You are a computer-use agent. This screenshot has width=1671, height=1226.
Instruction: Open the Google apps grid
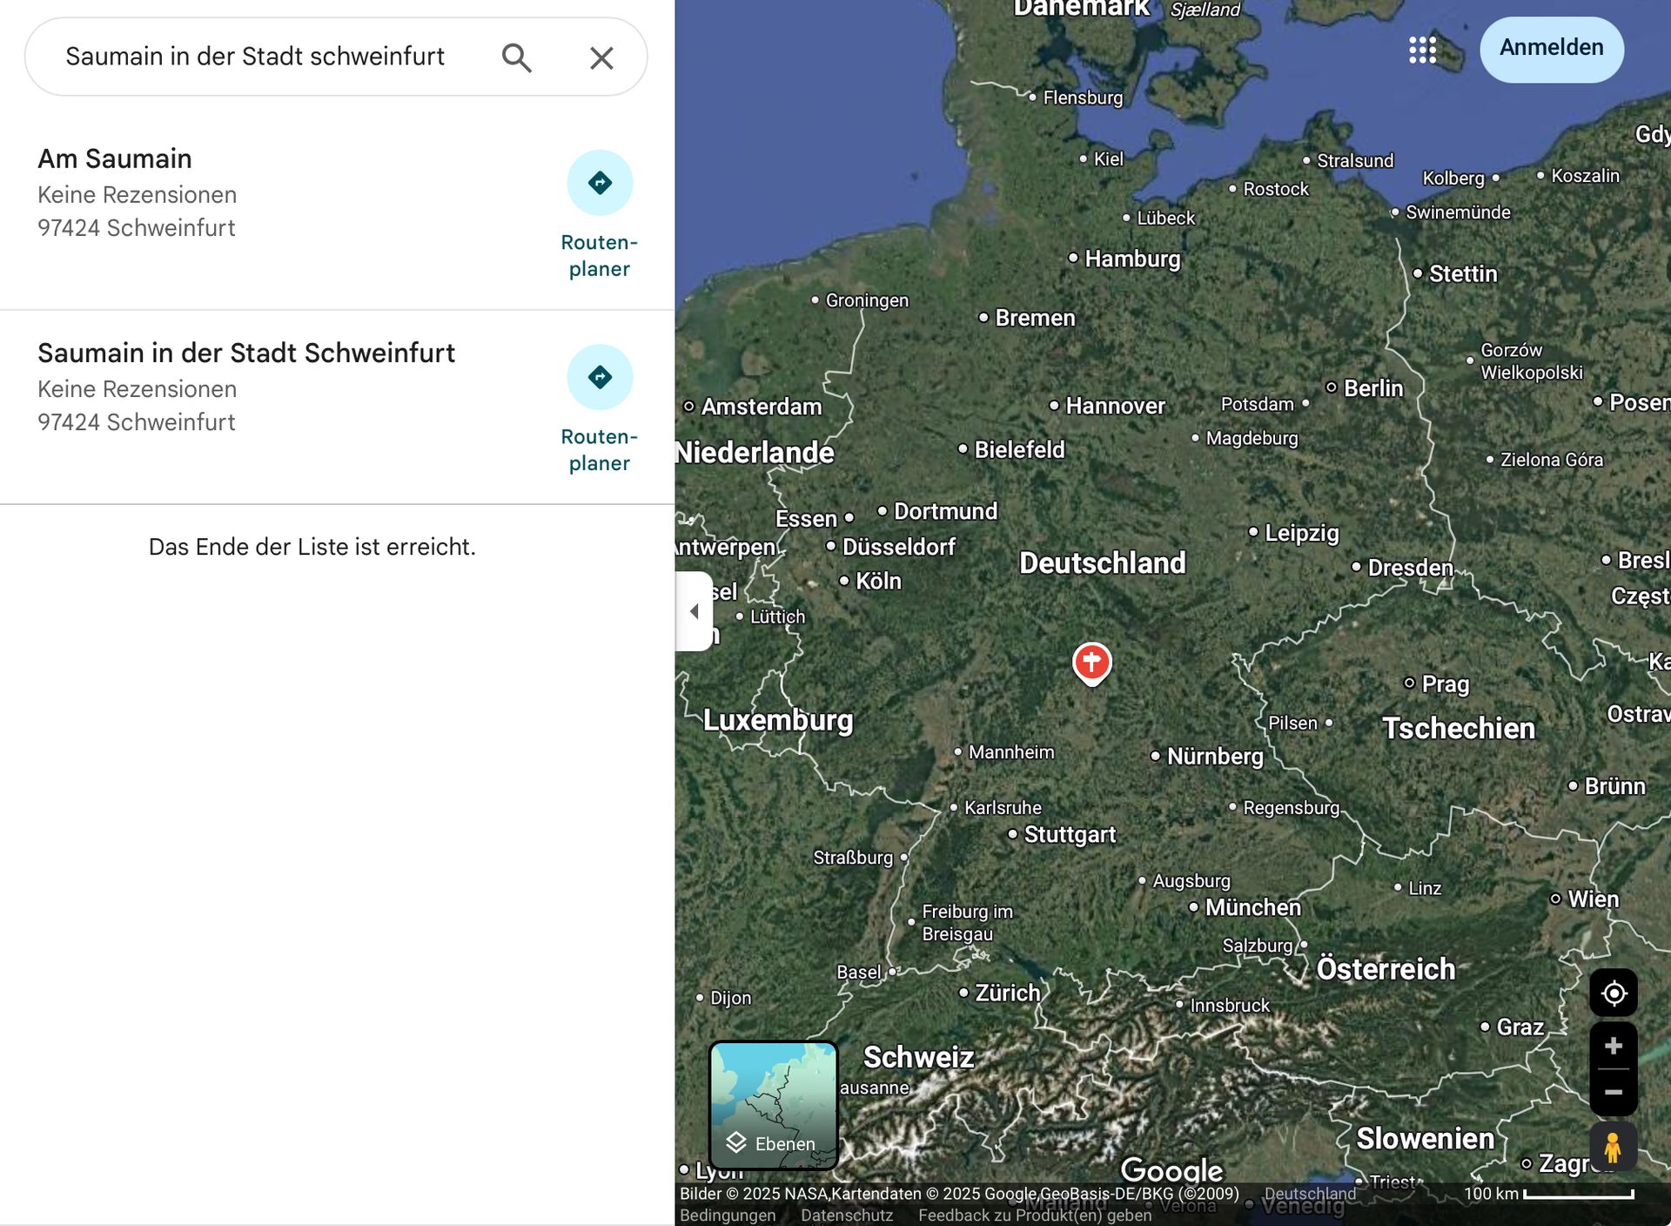click(1422, 50)
